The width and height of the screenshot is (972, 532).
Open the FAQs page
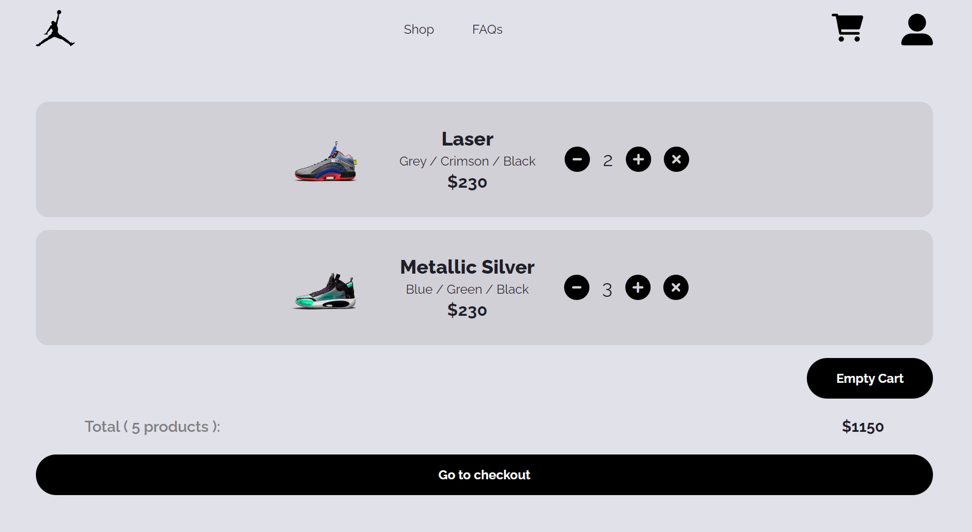point(487,30)
